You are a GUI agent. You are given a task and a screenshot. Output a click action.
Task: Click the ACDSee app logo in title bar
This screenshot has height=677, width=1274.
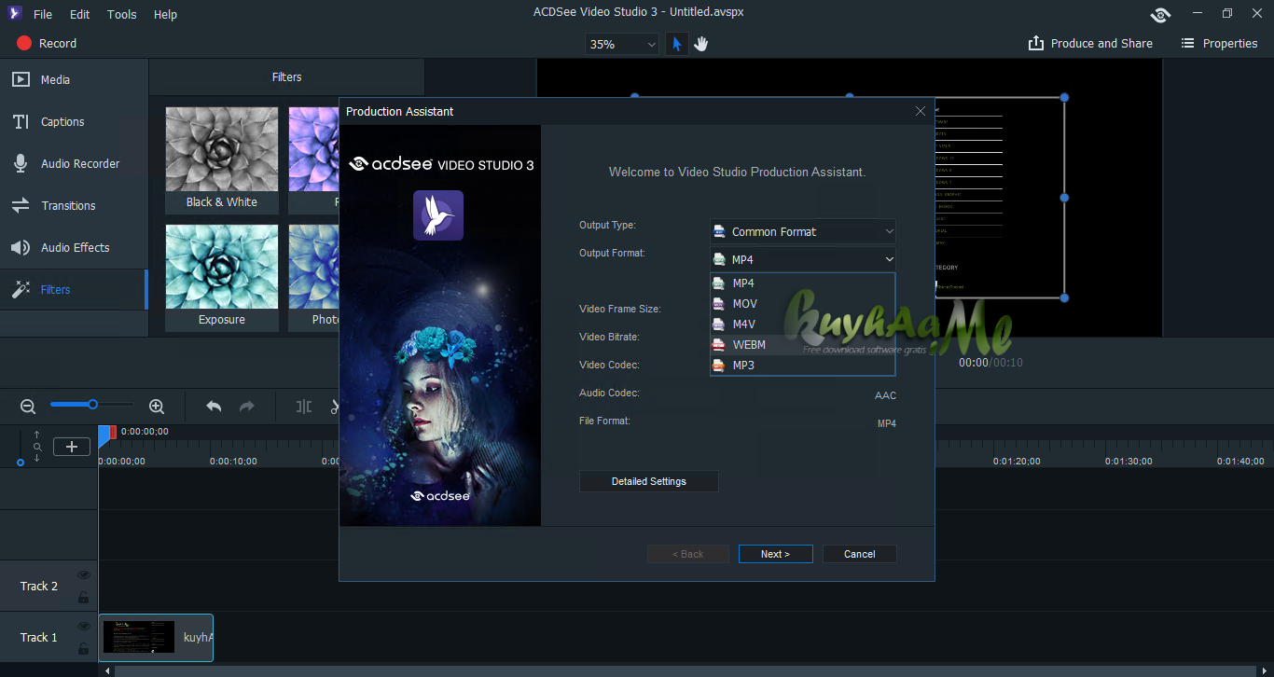tap(14, 13)
